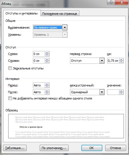Decrease the first line indent value

121,62
